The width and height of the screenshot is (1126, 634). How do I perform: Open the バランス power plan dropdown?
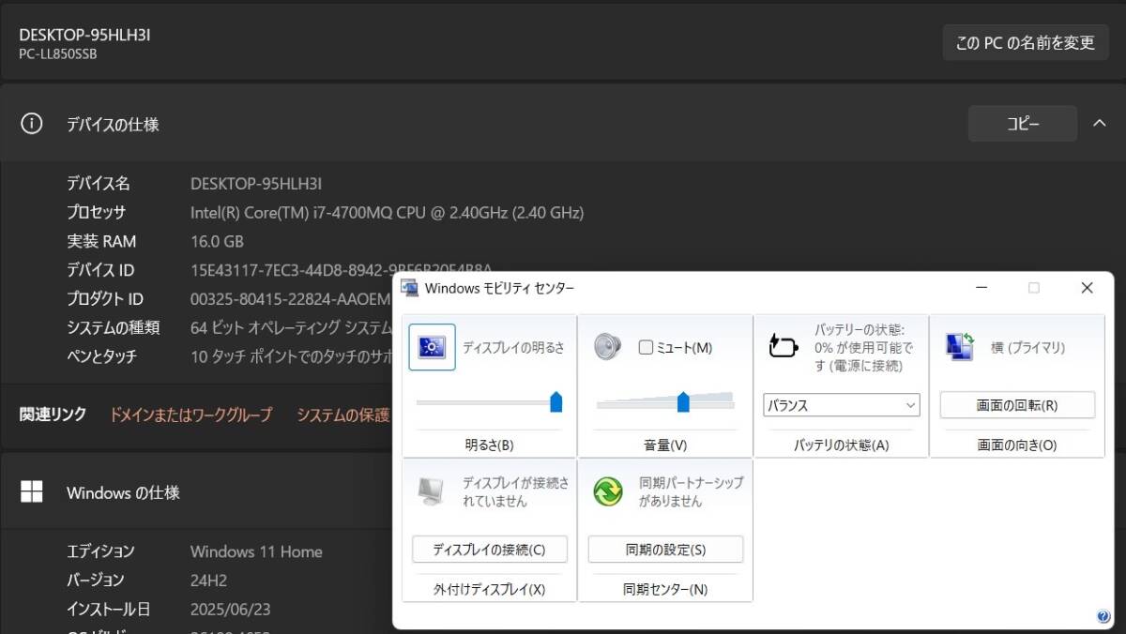(842, 405)
